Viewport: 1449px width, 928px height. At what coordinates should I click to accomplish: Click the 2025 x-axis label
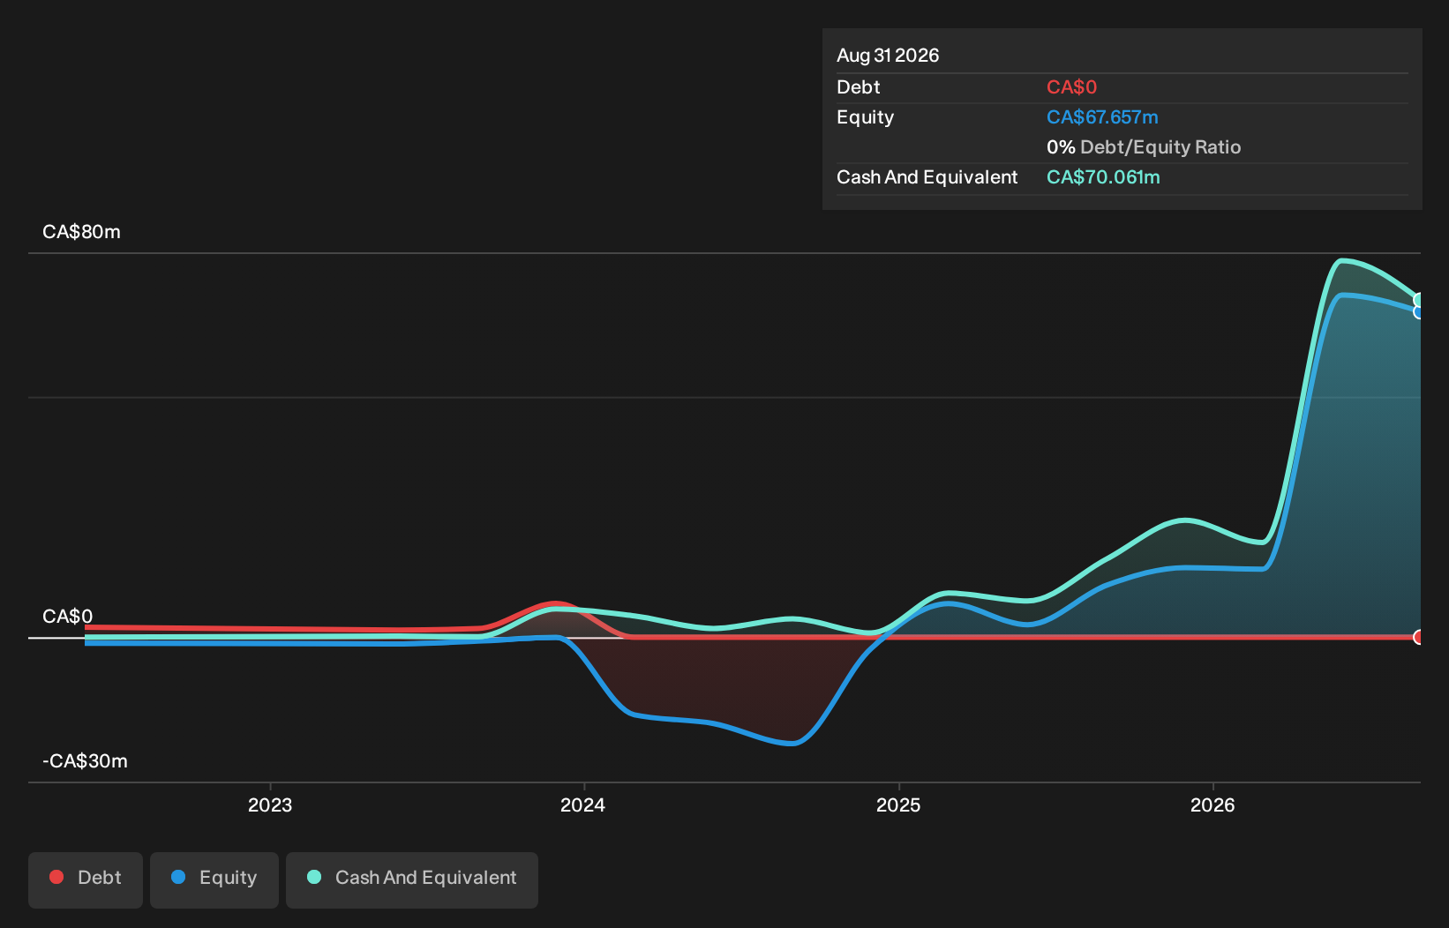(898, 805)
